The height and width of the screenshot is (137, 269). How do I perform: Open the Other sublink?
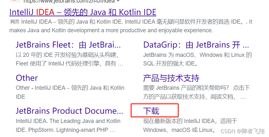point(27,78)
